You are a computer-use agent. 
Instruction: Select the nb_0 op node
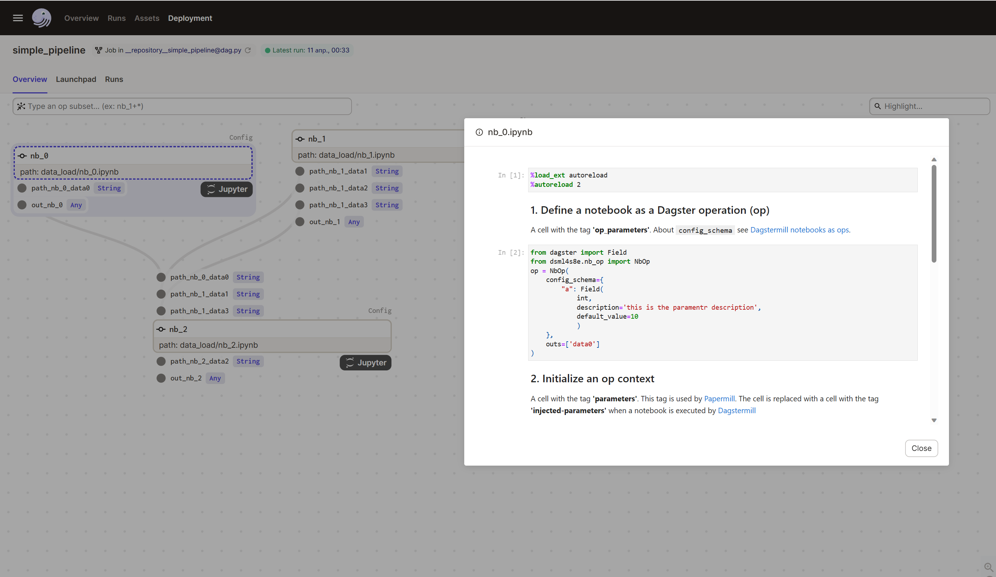pos(133,163)
